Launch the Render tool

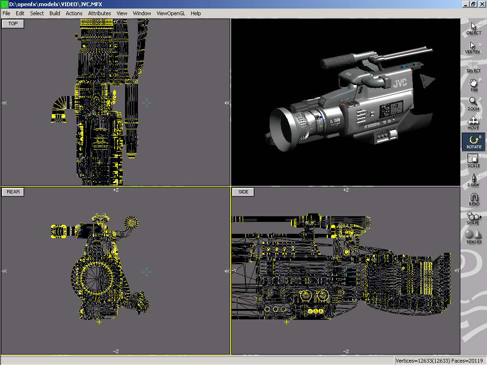click(474, 236)
